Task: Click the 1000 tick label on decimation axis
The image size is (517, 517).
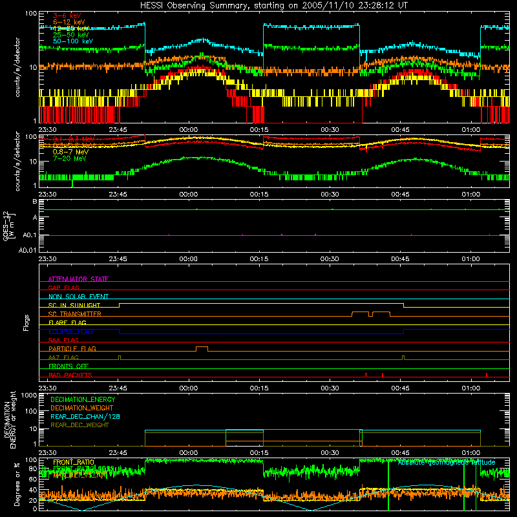Action: coord(29,396)
